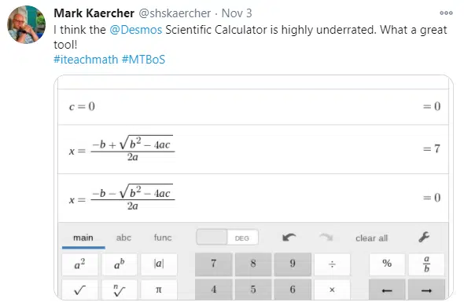The height and width of the screenshot is (306, 464).
Task: Click the absolute value |a| key
Action: pos(159,264)
